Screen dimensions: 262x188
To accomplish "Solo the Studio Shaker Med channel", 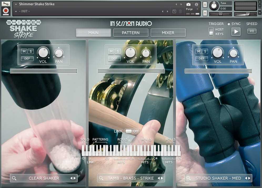I will pyautogui.click(x=205, y=51).
